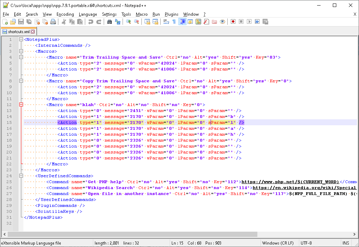Open Find using the binoculars icon
Screen dimensions: 359x247
tap(109, 22)
